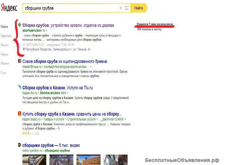Screen dimensions: 225x165
Task: Click the Yandex video result favicon
Action: tap(19, 145)
